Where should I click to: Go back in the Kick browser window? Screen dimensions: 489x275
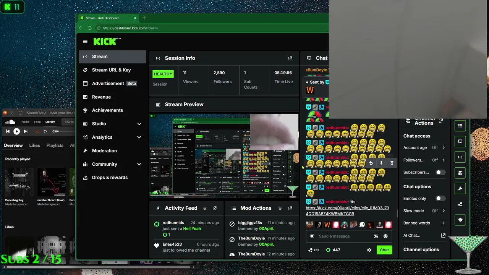coord(80,28)
